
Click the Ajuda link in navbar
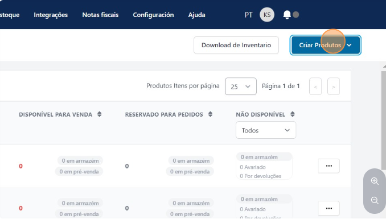coord(196,15)
